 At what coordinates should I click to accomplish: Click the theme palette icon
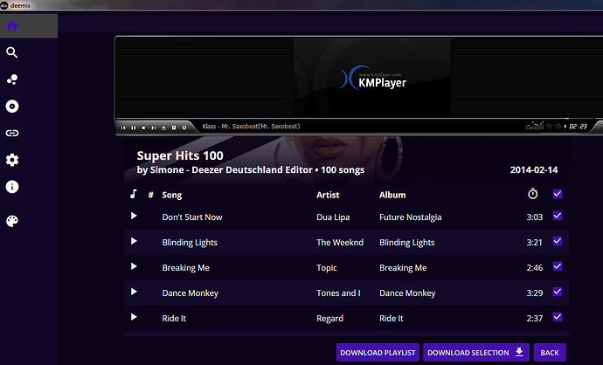12,222
